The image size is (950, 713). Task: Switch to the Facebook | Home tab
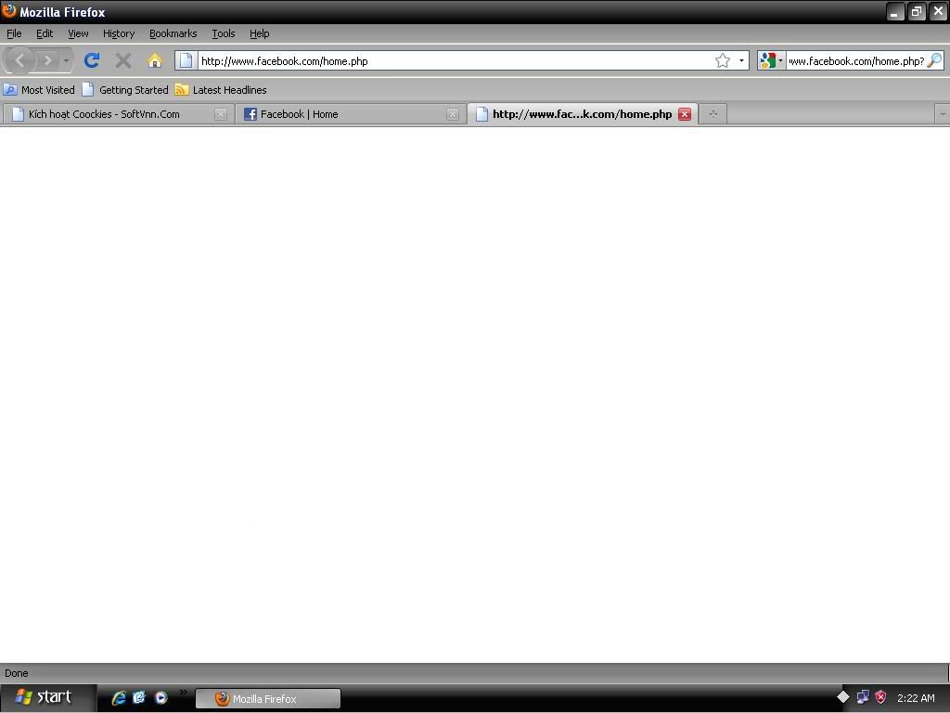(x=350, y=114)
